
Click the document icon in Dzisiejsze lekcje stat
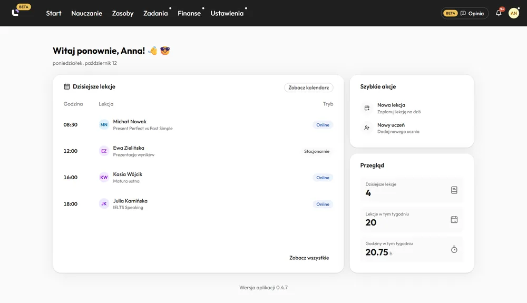[x=454, y=190]
